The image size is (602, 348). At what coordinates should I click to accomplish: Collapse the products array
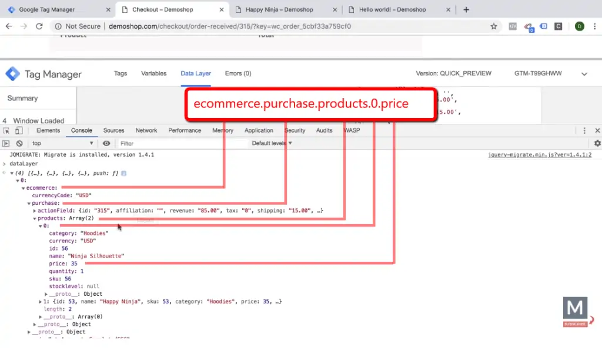(x=35, y=218)
